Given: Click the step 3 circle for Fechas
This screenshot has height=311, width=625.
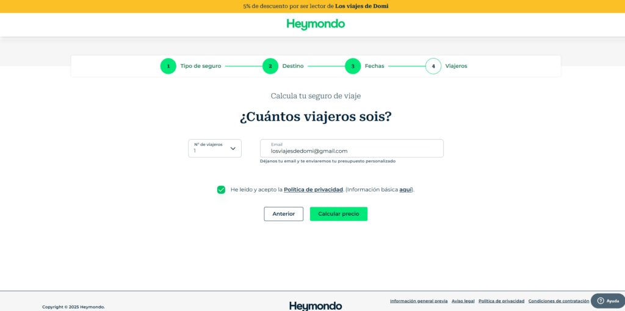Looking at the screenshot, I should click(353, 66).
